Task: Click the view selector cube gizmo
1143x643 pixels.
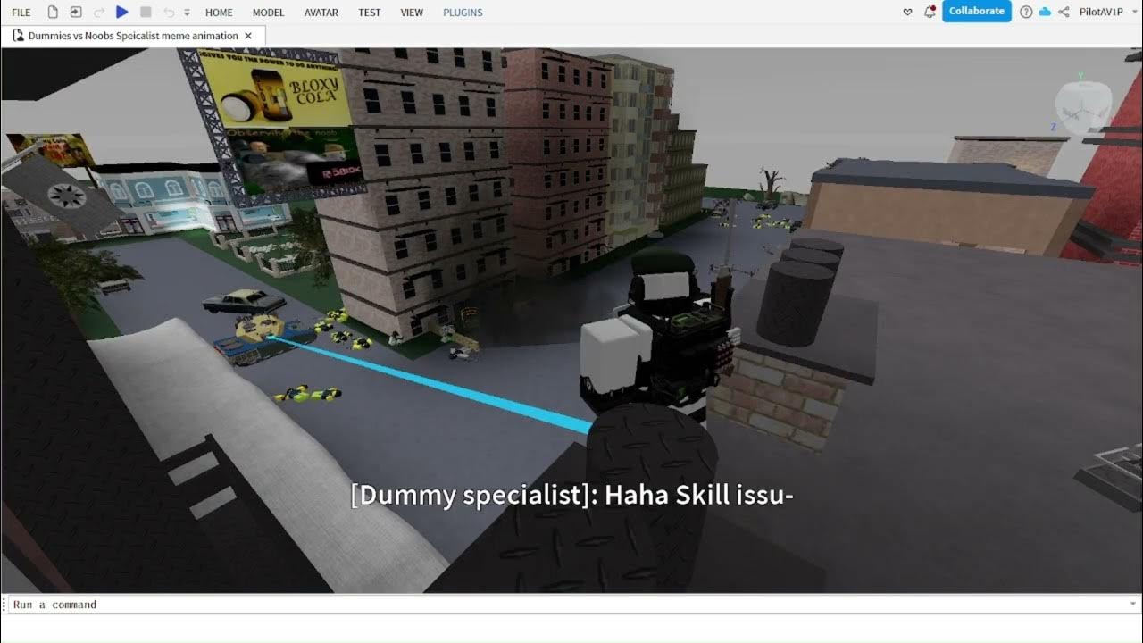Action: point(1083,106)
